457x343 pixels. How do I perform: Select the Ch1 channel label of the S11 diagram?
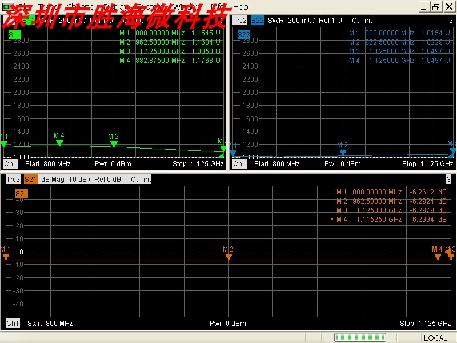[10, 164]
